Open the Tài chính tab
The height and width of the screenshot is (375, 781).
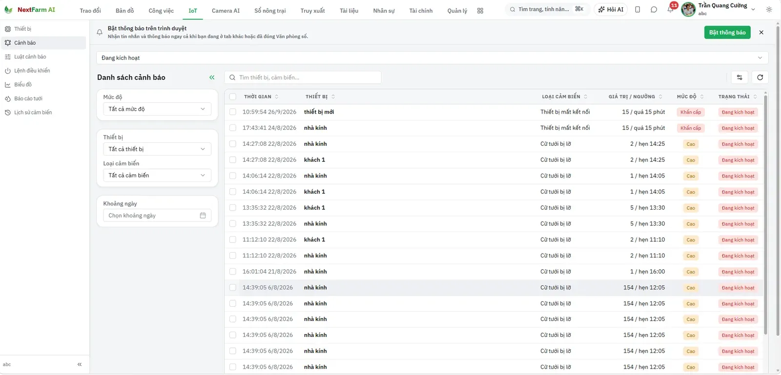click(x=421, y=11)
